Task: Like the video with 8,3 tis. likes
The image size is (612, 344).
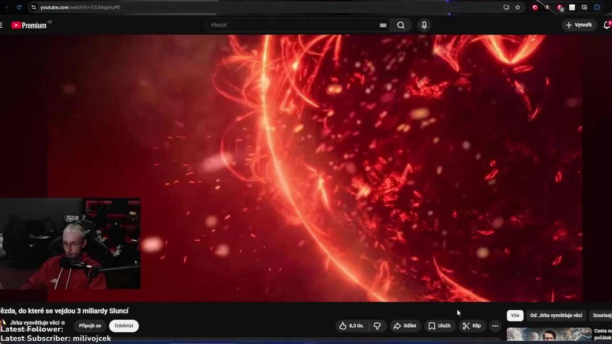Action: pyautogui.click(x=351, y=326)
